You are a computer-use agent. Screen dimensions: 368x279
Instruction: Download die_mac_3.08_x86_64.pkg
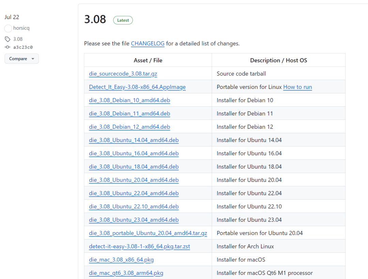click(x=121, y=260)
